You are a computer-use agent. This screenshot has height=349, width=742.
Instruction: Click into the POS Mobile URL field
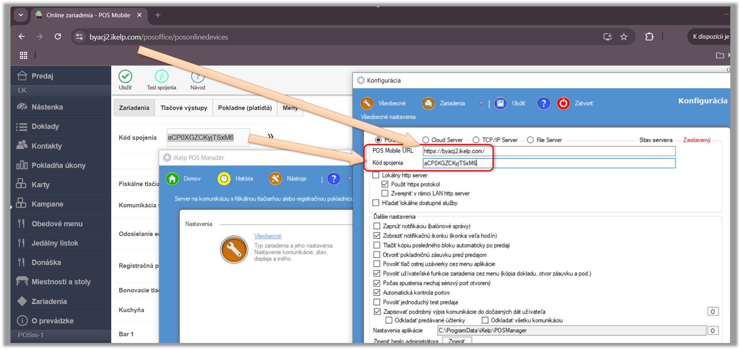tap(549, 151)
